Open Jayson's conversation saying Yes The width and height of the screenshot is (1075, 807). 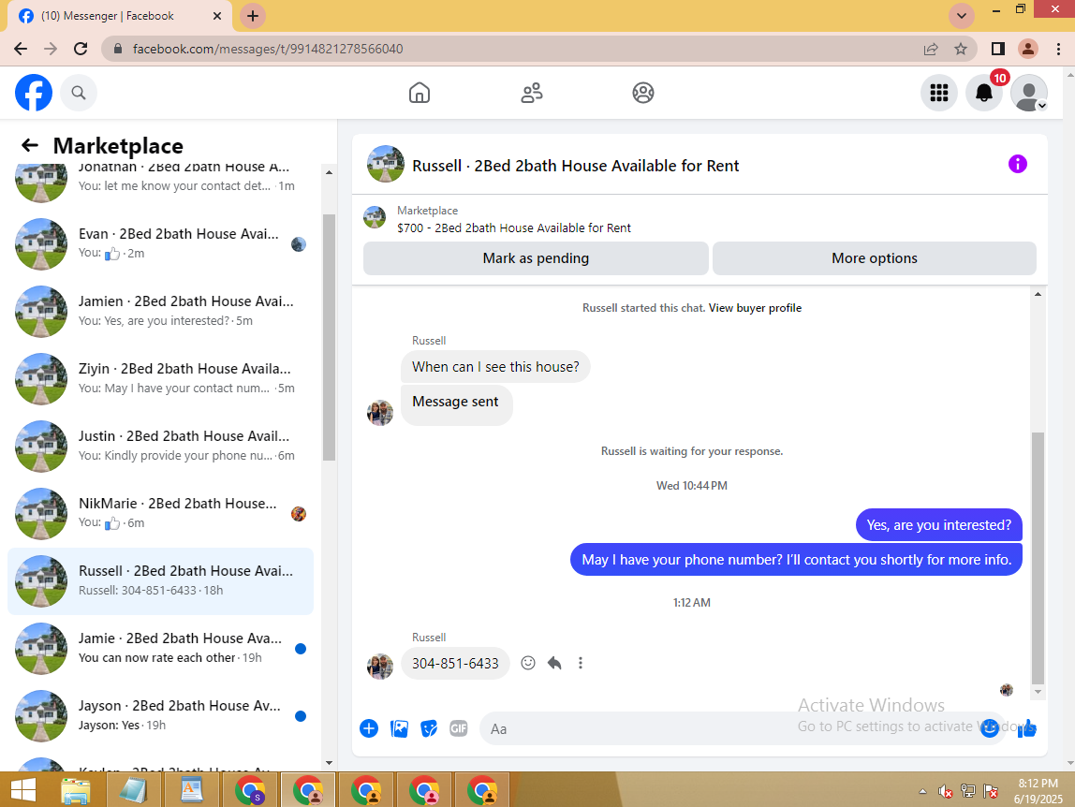tap(160, 716)
